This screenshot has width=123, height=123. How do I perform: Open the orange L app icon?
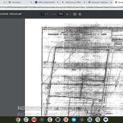coord(66,120)
